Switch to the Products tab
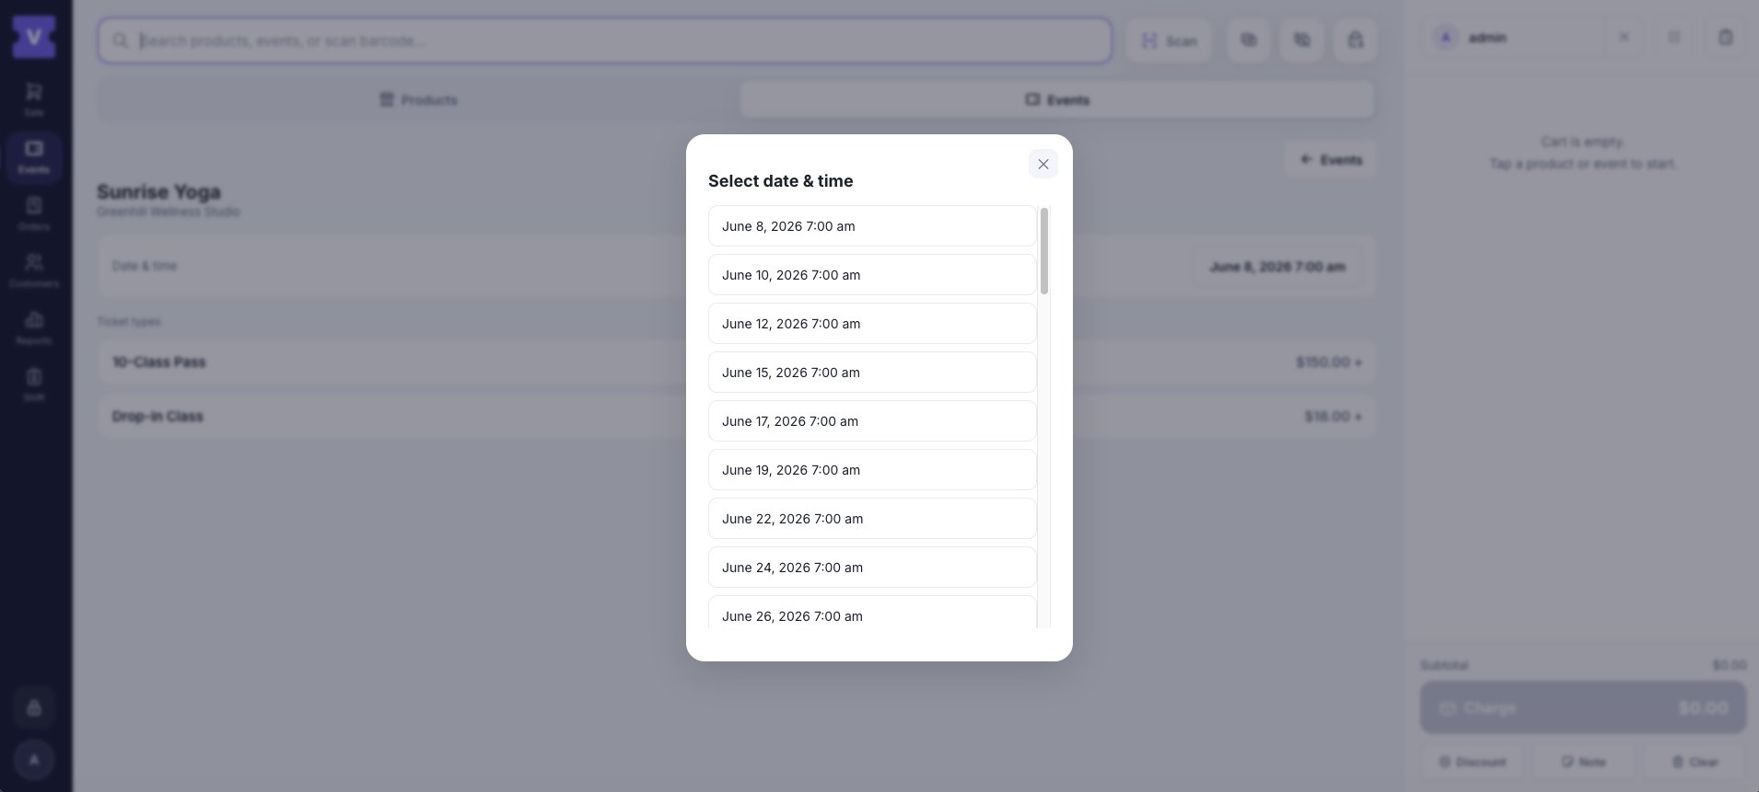Image resolution: width=1759 pixels, height=792 pixels. coord(418,99)
